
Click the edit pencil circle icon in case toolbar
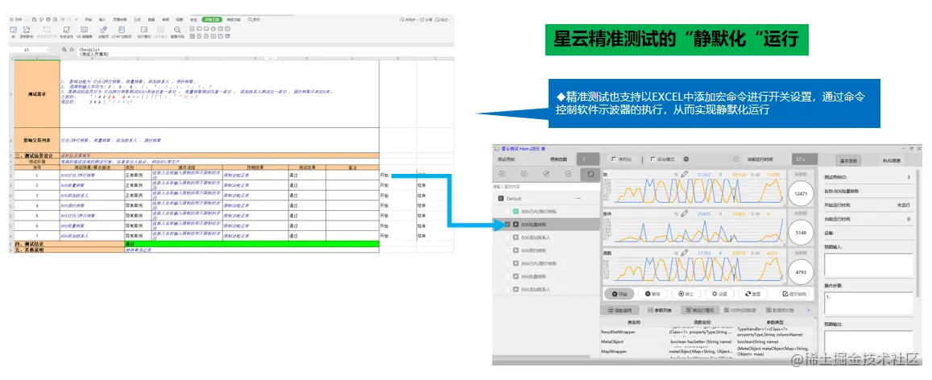click(x=546, y=174)
